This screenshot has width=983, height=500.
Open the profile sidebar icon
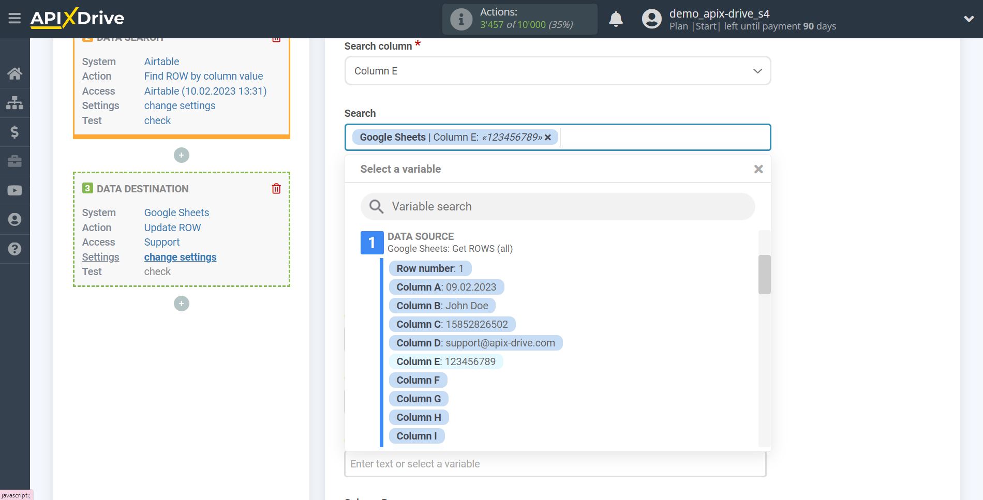pos(14,219)
